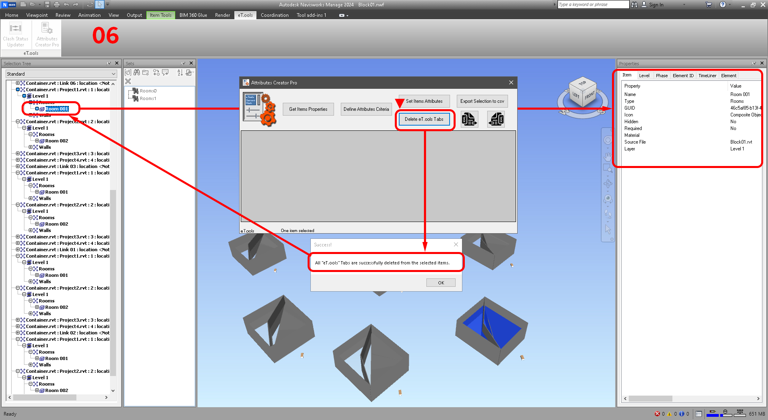This screenshot has height=420, width=768.
Task: Open the Viewpoint ribbon tab
Action: (x=37, y=15)
